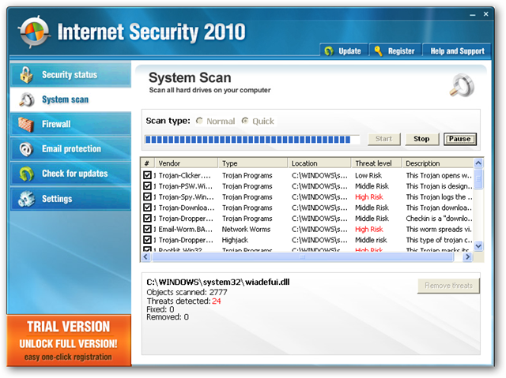Sort results by the Vendor column

187,163
